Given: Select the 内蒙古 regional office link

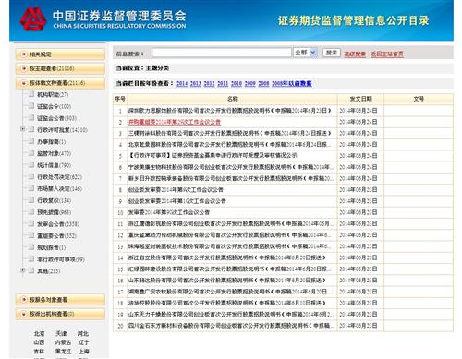Looking at the screenshot, I should (x=63, y=342).
